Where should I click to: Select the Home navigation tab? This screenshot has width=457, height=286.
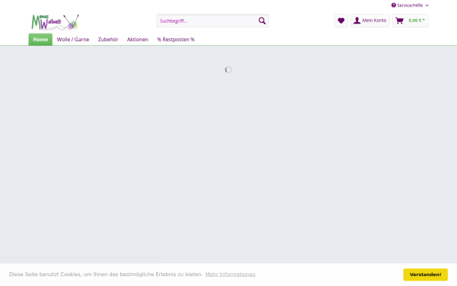coord(40,40)
